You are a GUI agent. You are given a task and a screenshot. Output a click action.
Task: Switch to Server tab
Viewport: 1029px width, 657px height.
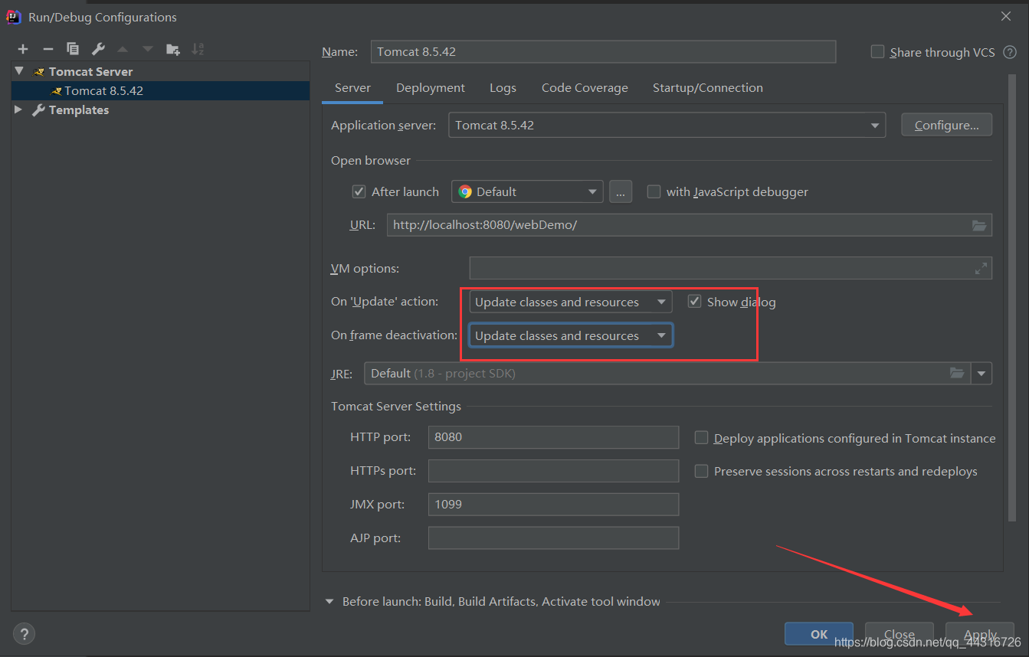[x=352, y=88]
